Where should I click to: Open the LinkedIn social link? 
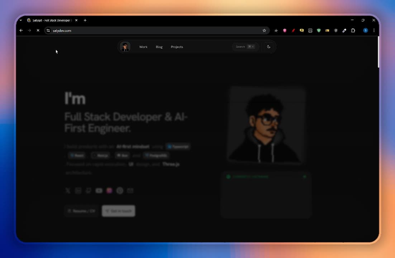(x=78, y=191)
